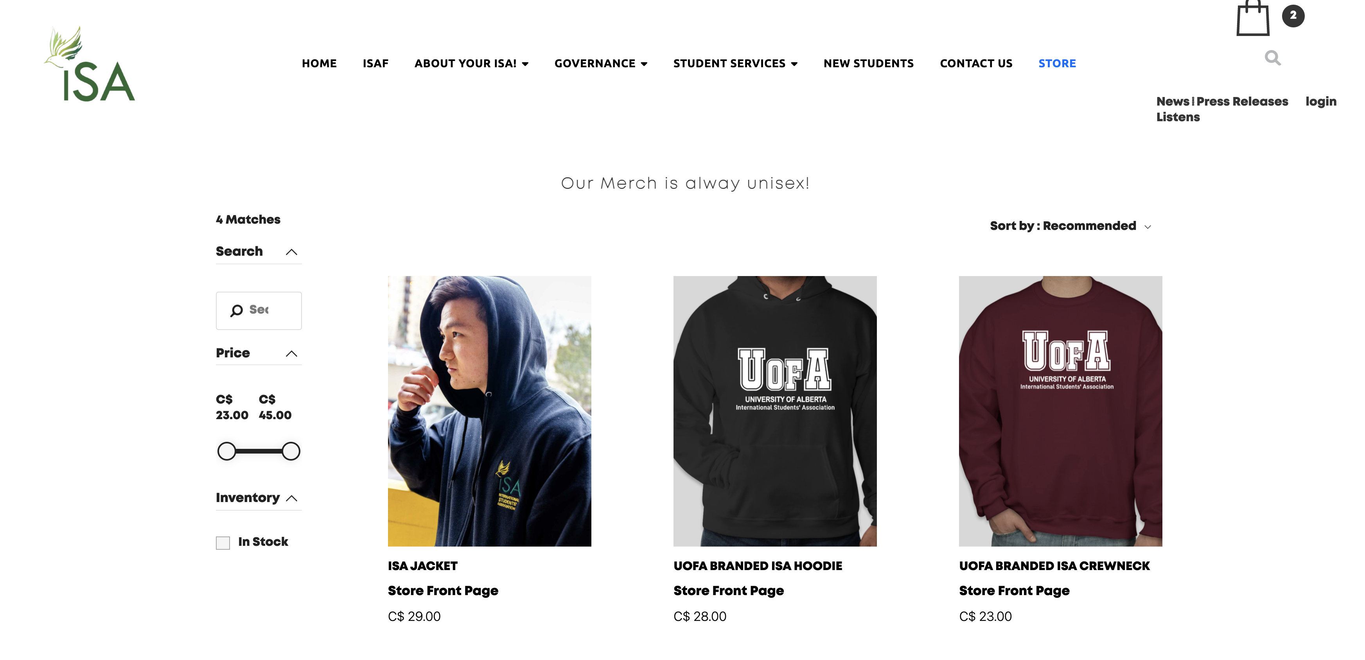Click the cart item count badge
1365x660 pixels.
click(x=1293, y=15)
